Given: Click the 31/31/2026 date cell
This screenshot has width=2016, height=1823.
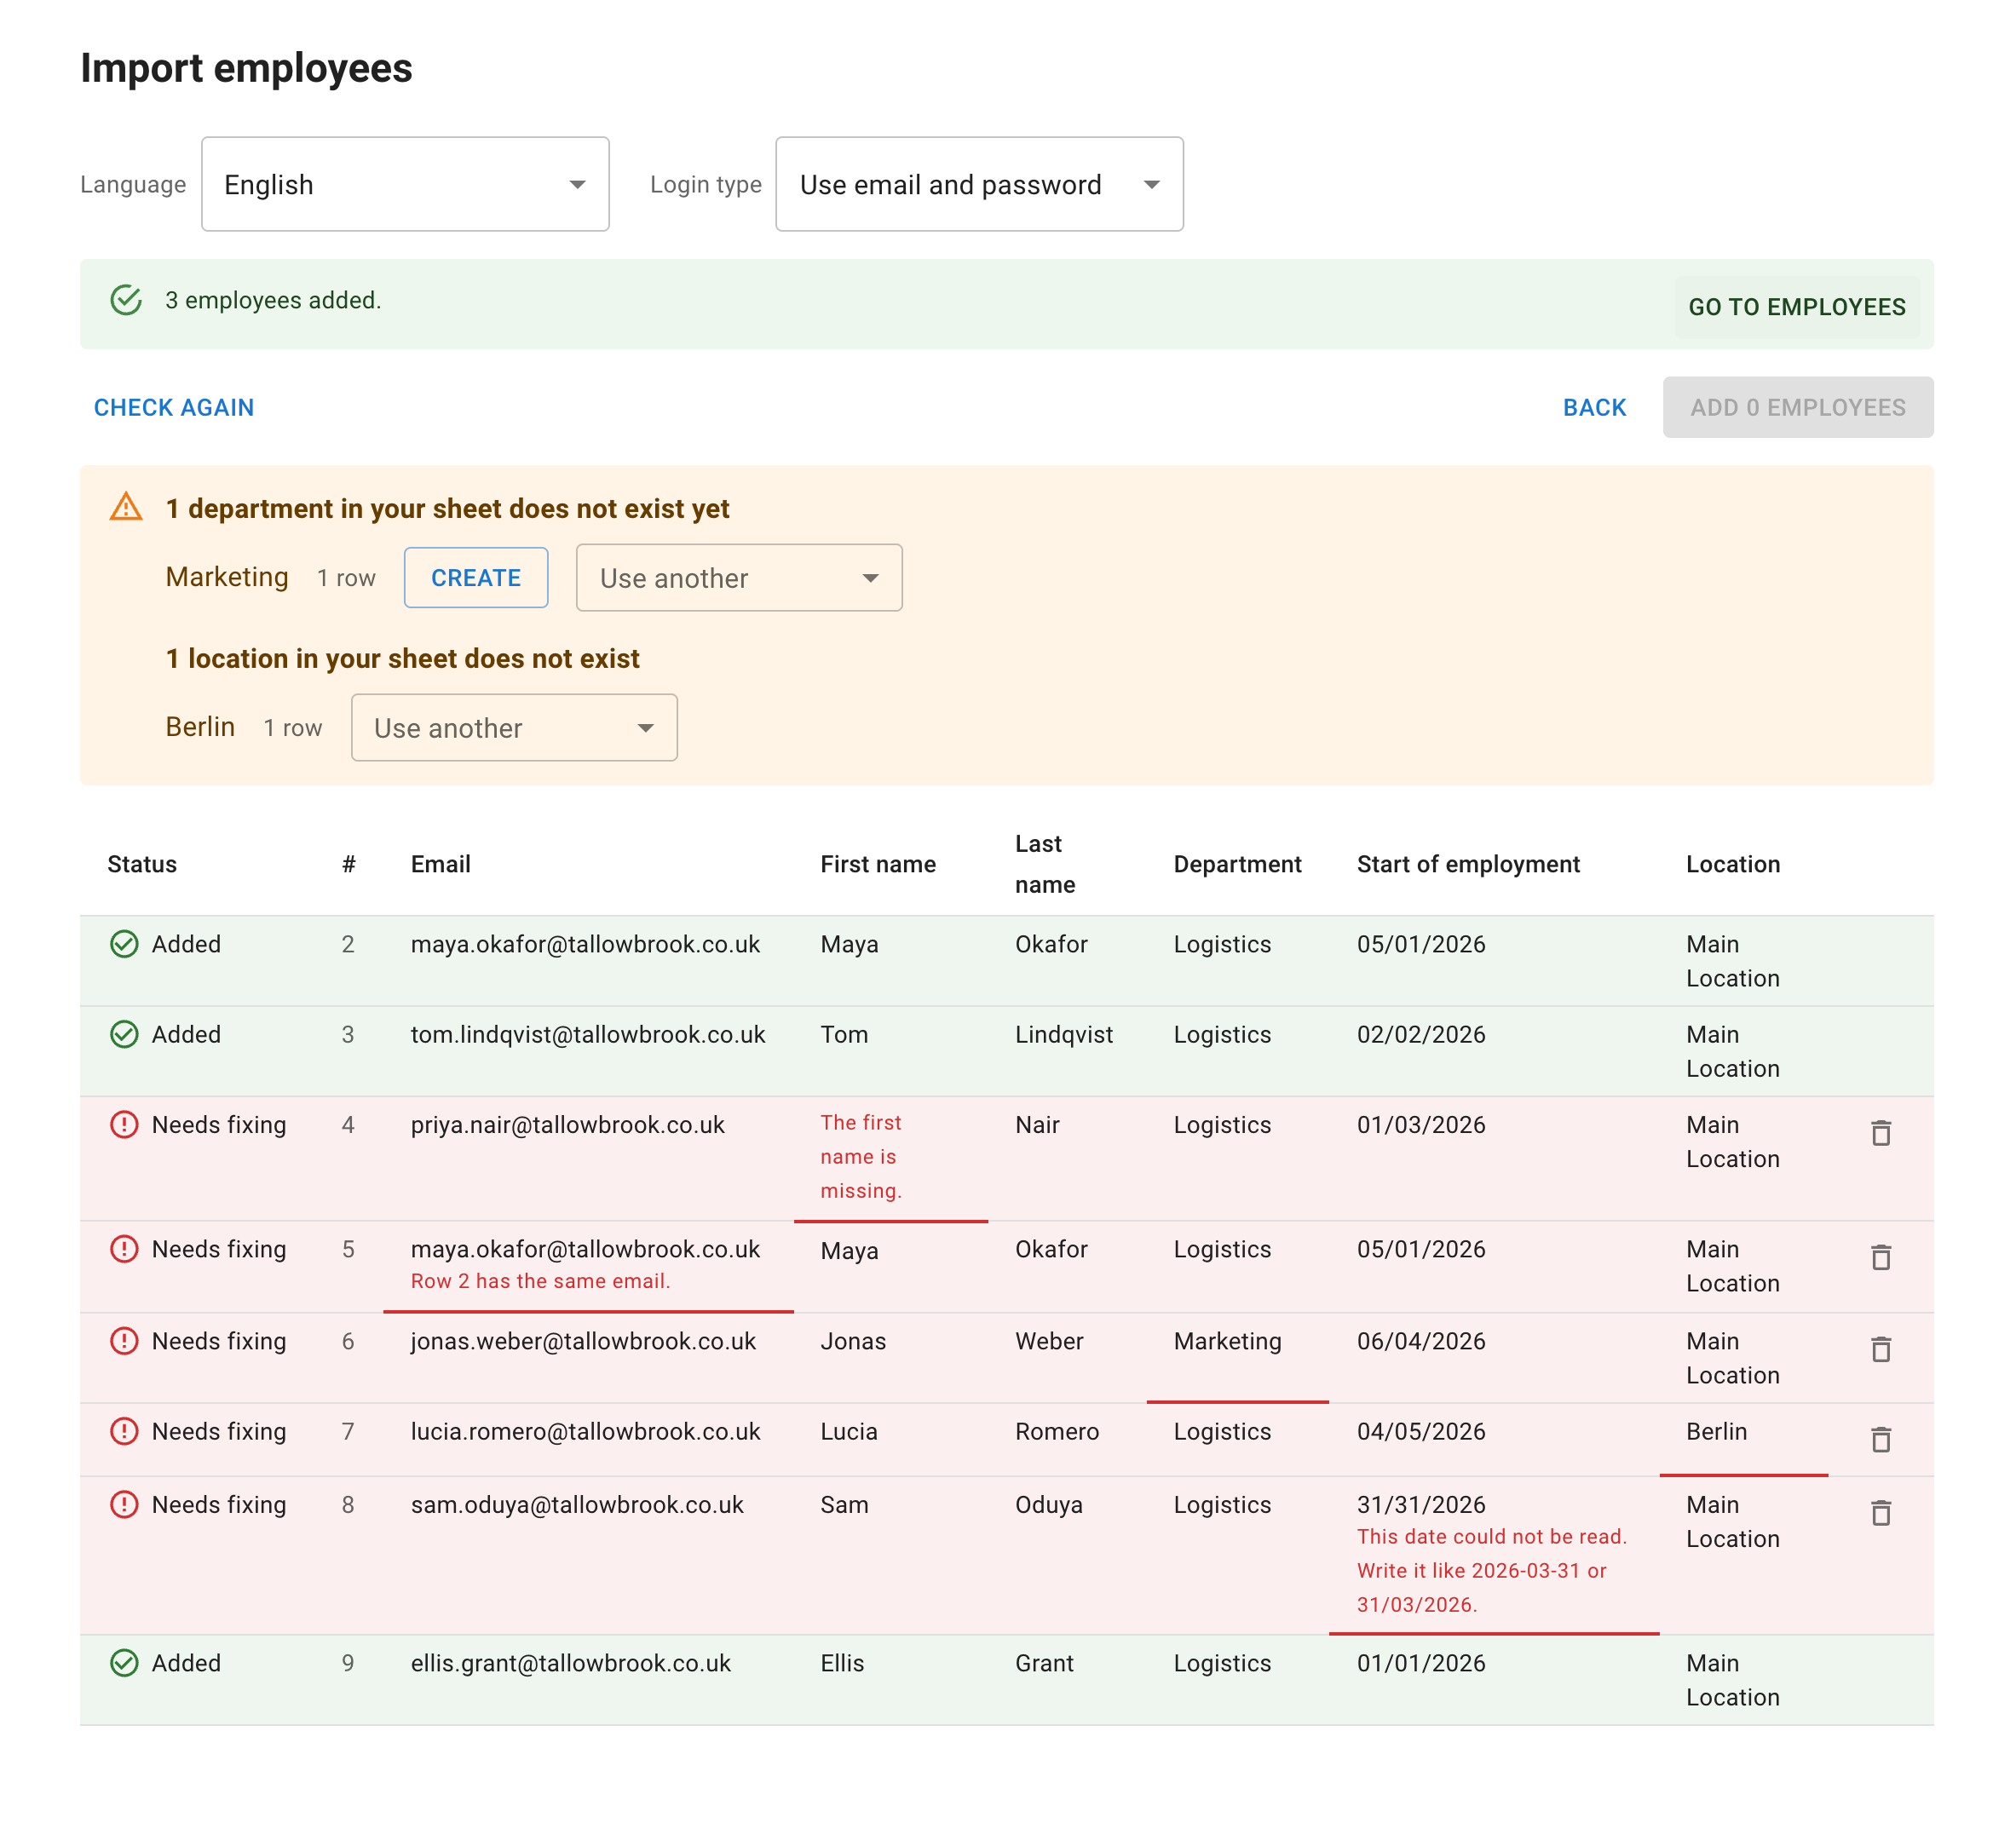Looking at the screenshot, I should [x=1494, y=1556].
